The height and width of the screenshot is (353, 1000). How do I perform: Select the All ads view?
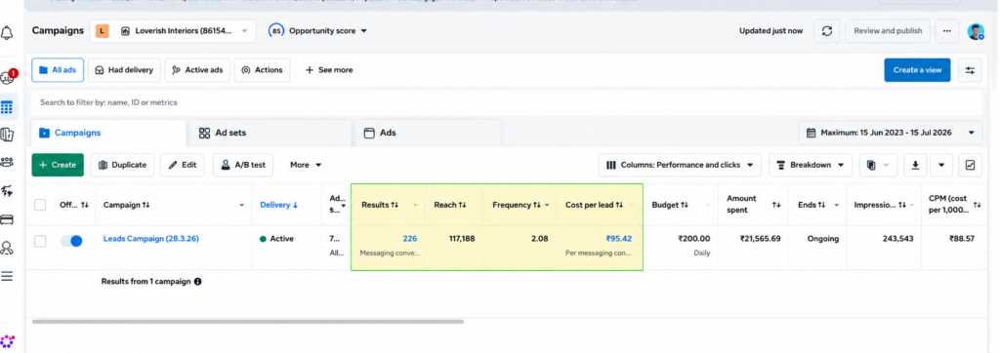tap(58, 70)
